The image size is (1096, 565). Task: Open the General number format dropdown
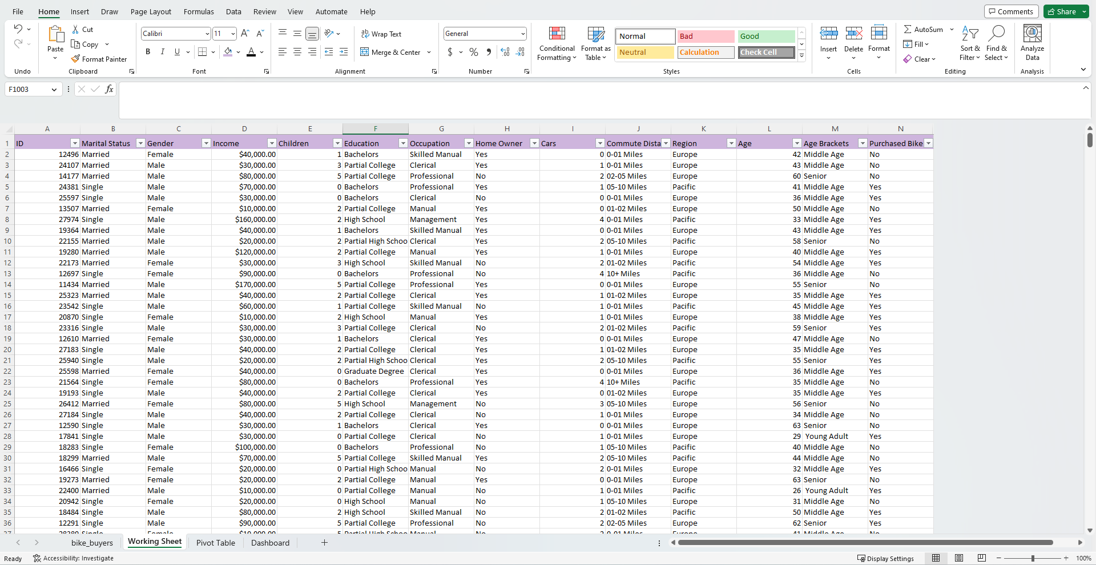click(x=523, y=34)
